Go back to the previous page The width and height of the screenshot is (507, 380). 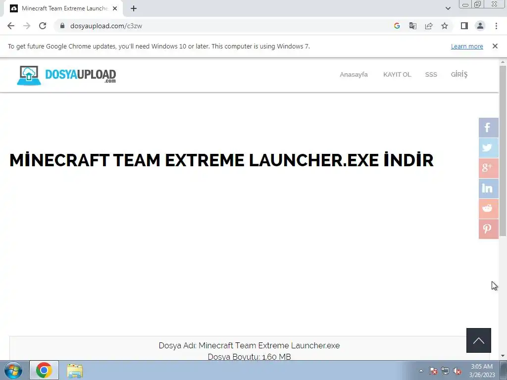tap(11, 26)
